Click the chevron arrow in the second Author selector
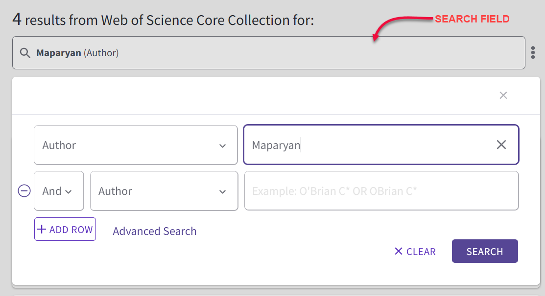 click(x=222, y=191)
